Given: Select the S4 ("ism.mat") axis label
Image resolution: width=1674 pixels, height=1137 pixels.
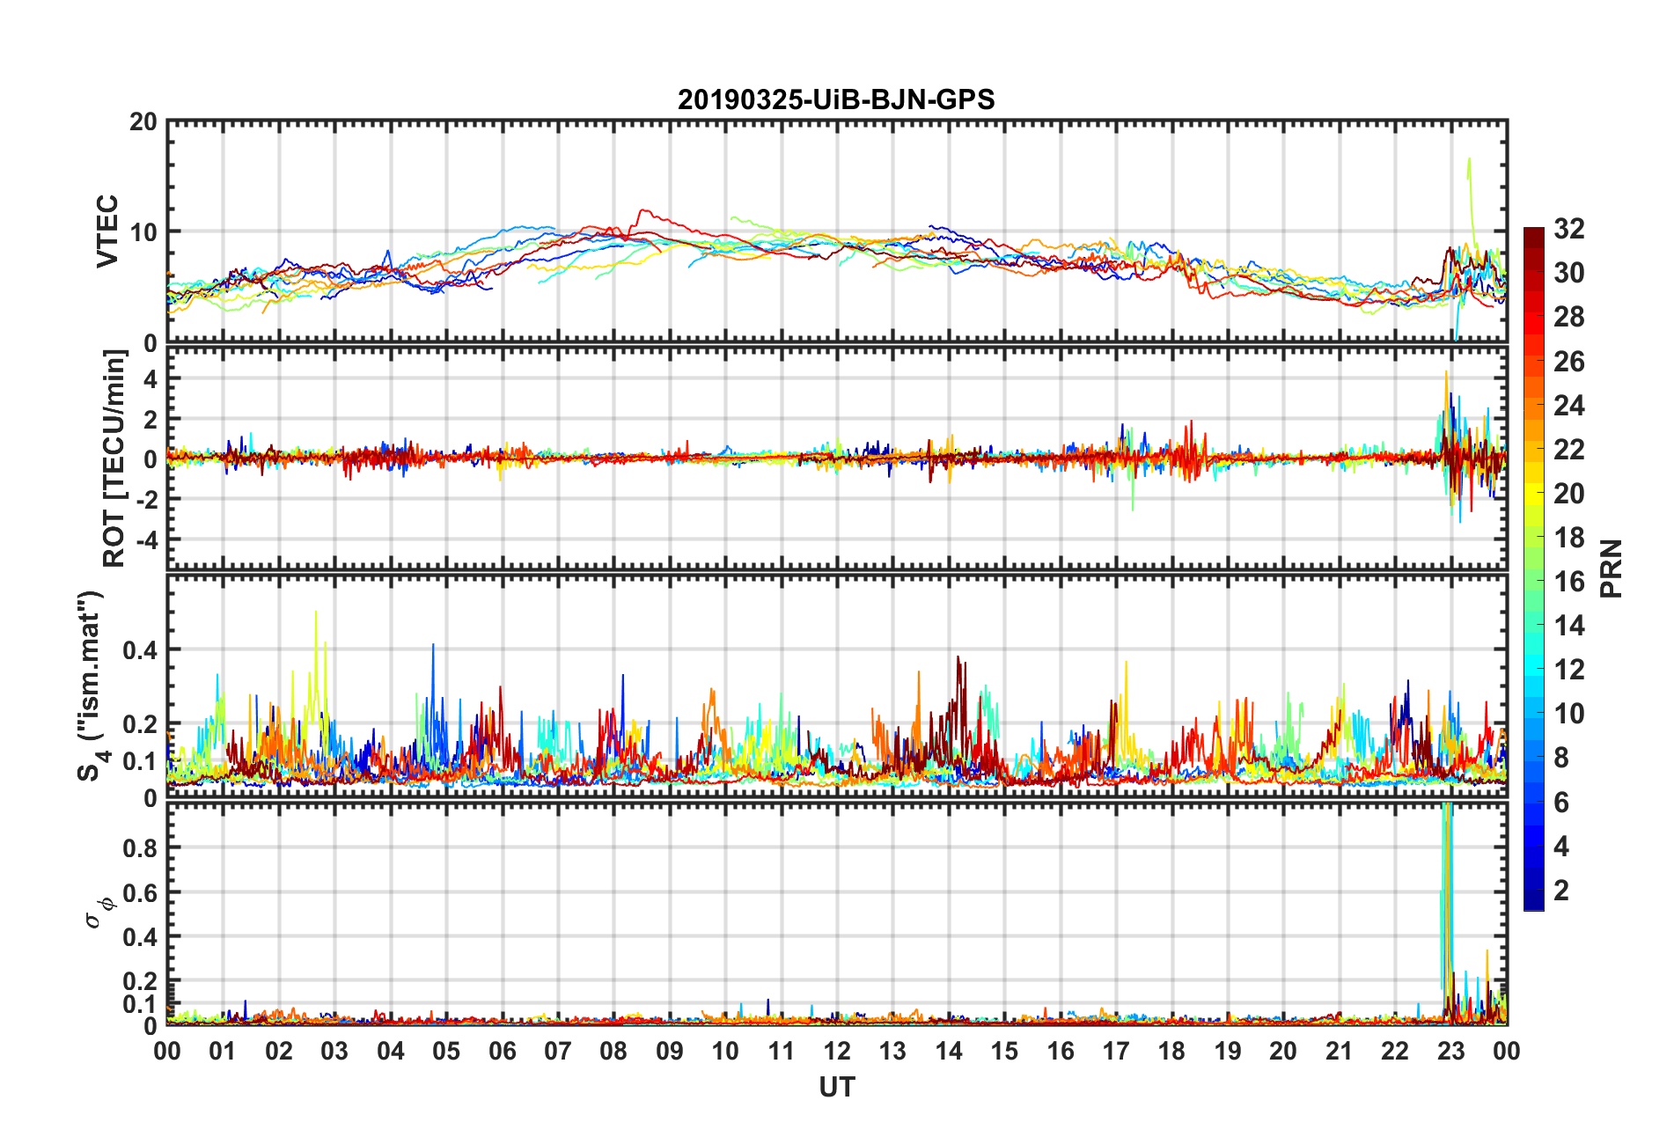Looking at the screenshot, I should (x=91, y=686).
